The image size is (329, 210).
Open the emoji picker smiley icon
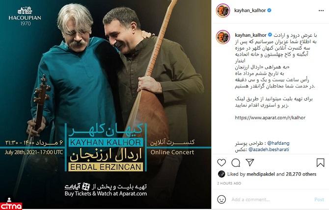coord(221,199)
